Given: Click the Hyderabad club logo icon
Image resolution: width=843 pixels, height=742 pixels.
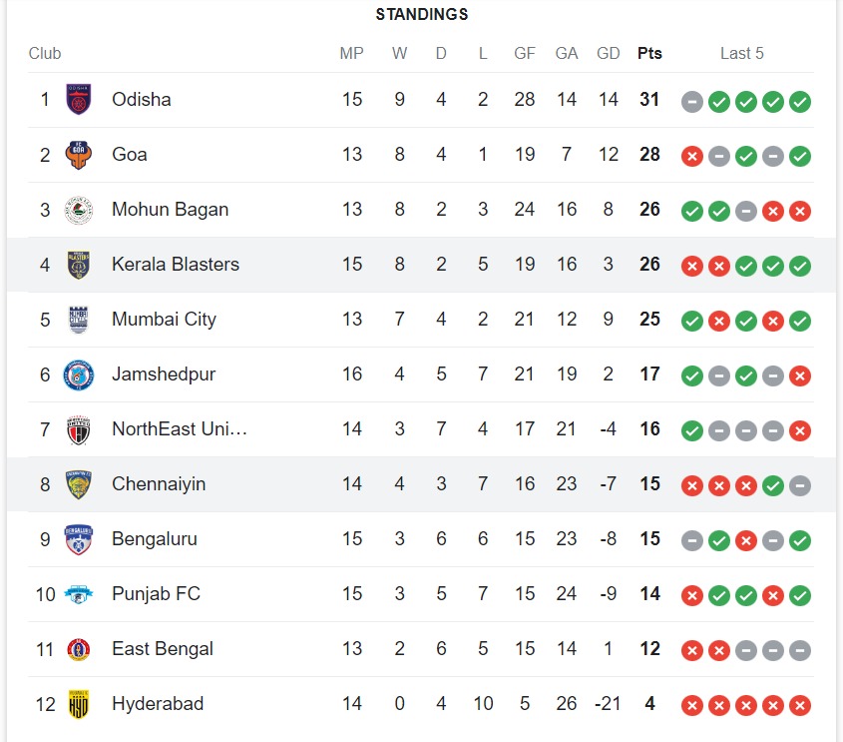Looking at the screenshot, I should [78, 704].
